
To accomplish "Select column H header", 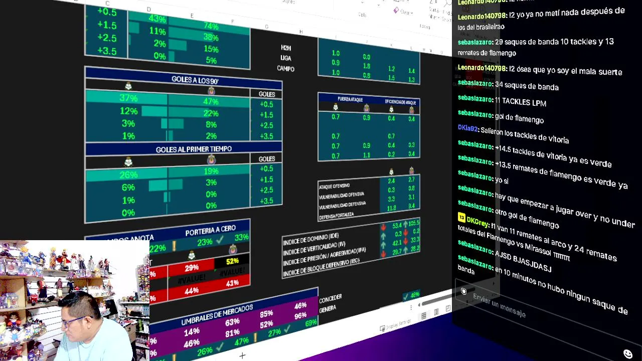I will [301, 32].
